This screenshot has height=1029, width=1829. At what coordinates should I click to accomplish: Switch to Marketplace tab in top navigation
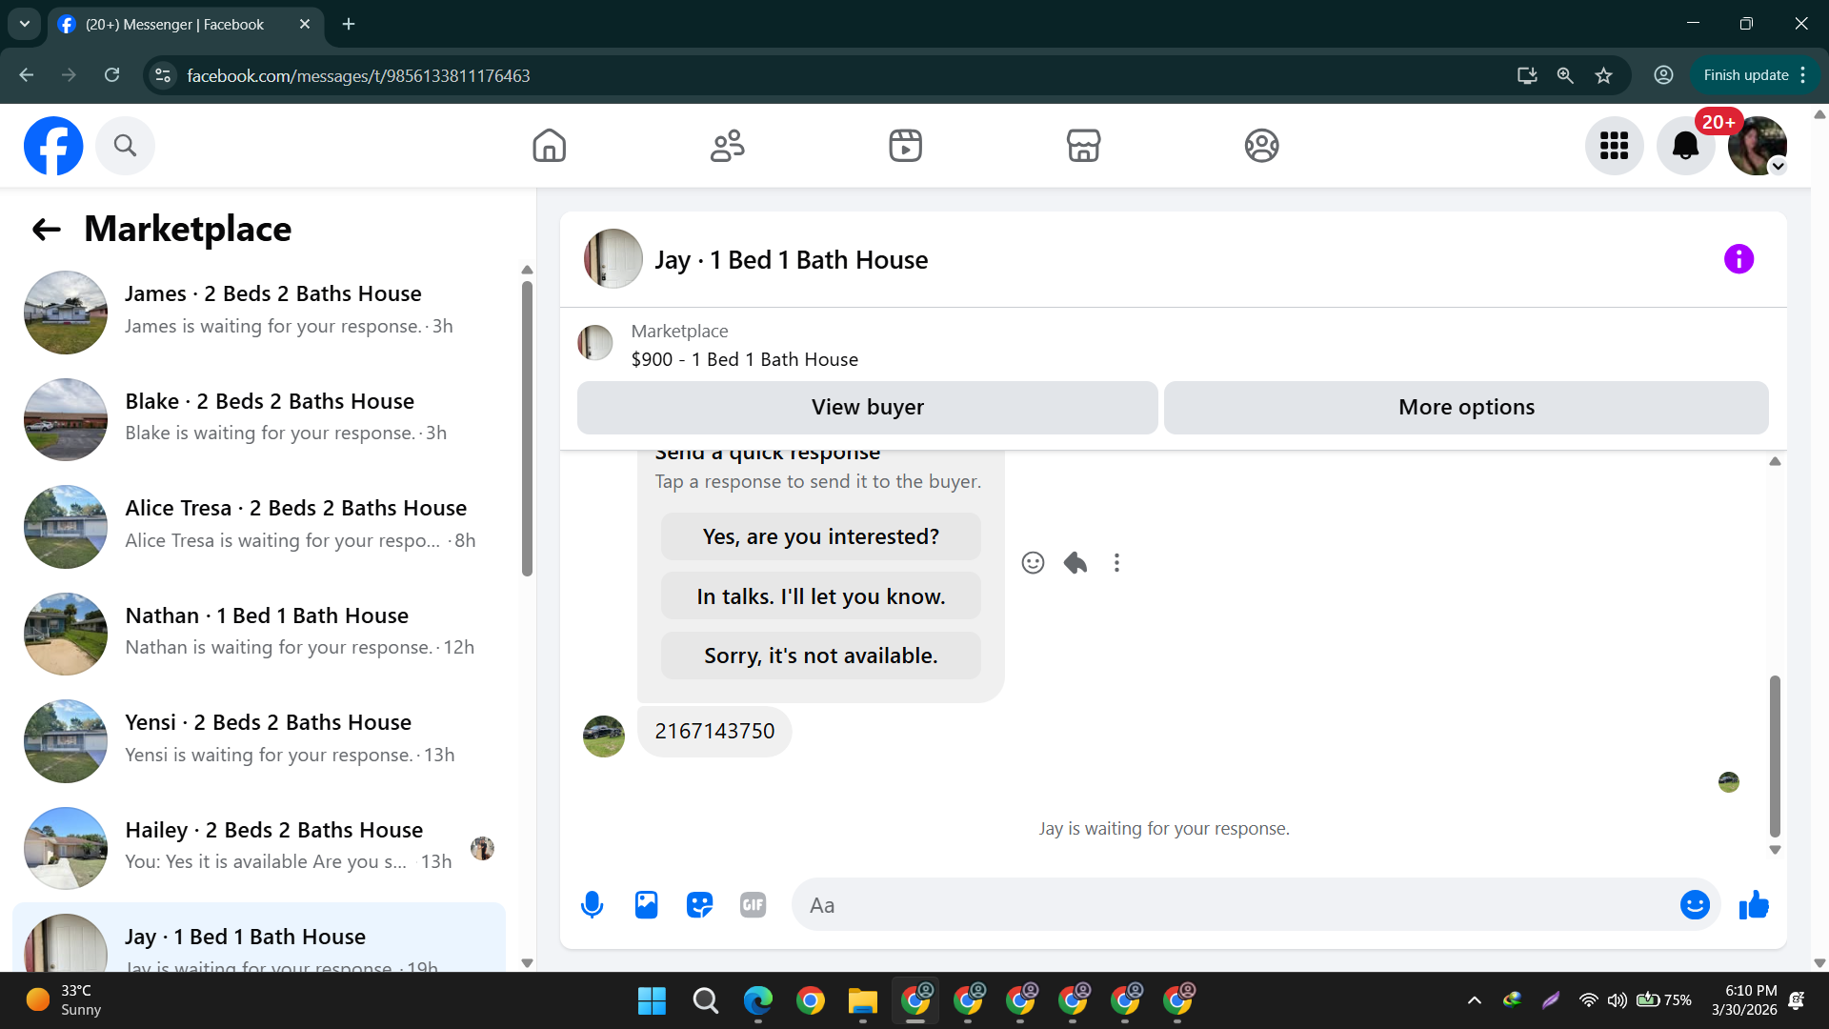coord(1083,146)
